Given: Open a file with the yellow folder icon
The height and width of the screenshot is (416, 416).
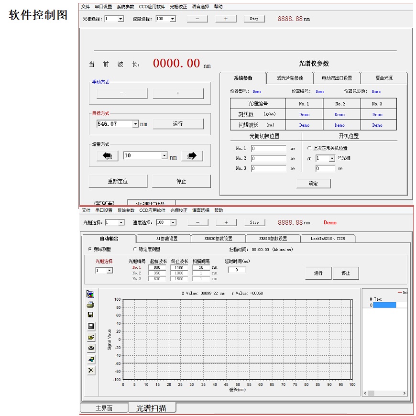Looking at the screenshot, I should [91, 337].
